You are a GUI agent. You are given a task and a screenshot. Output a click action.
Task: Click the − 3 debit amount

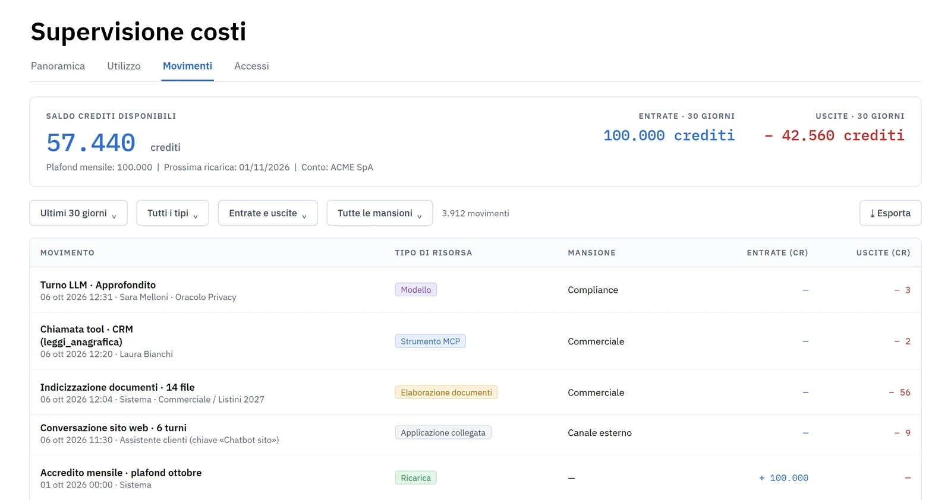[x=902, y=290]
